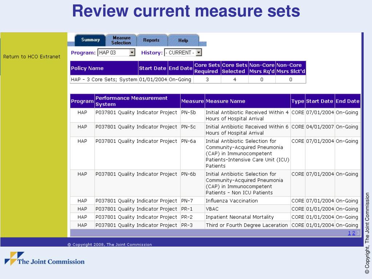Click Initial Antibiotic Received Within 6 Hours text
The width and height of the screenshot is (372, 279).
click(247, 130)
